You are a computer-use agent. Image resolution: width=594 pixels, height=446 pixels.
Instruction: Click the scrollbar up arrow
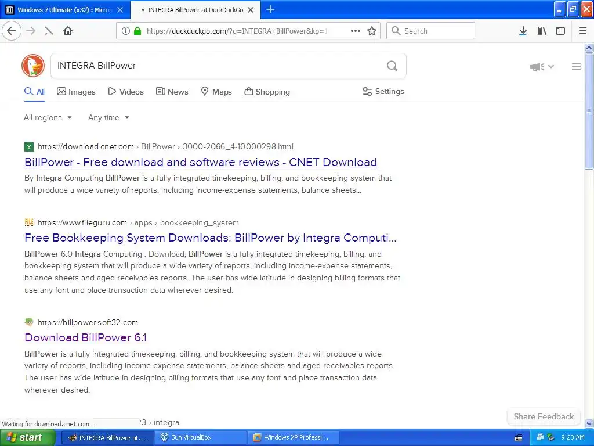[589, 48]
